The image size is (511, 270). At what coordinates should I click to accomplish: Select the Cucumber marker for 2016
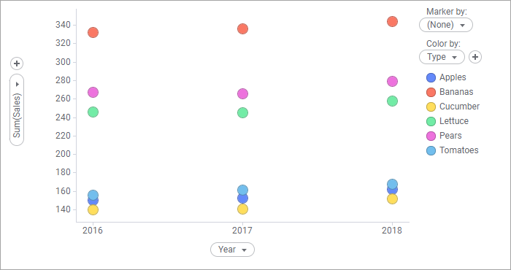(x=93, y=209)
